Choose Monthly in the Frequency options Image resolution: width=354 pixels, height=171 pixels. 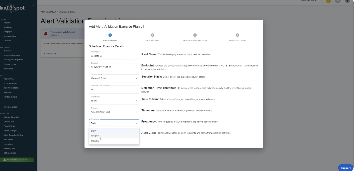pyautogui.click(x=95, y=141)
